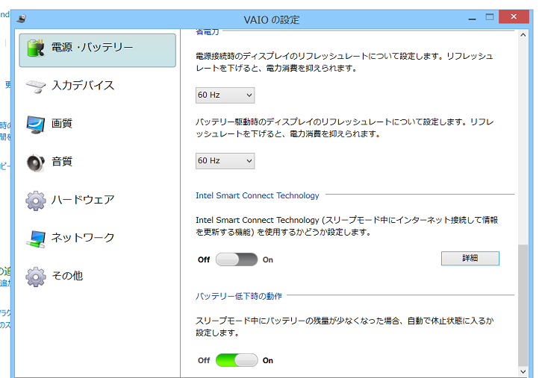Toggle the Intel Smart Connect Technology switch
545x378 pixels.
point(237,259)
